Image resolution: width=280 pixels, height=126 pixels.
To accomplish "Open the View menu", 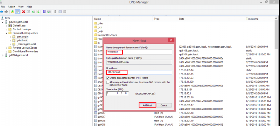I will click(x=21, y=7).
